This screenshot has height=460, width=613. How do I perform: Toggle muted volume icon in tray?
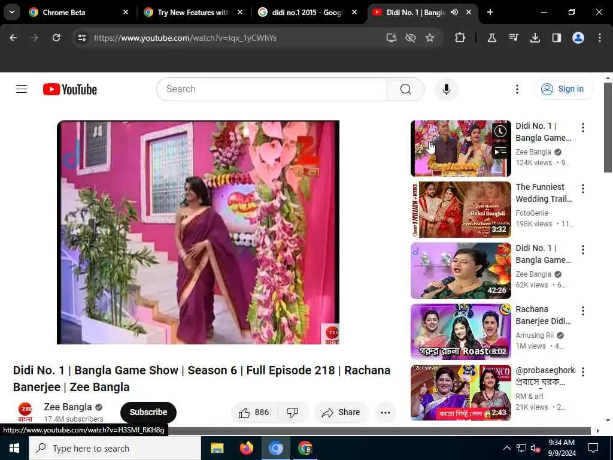(536, 448)
